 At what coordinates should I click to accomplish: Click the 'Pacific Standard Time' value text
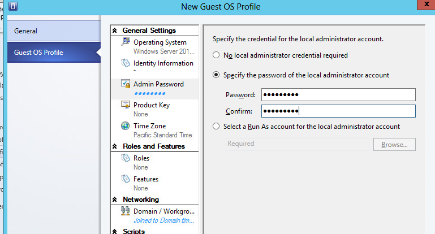162,135
